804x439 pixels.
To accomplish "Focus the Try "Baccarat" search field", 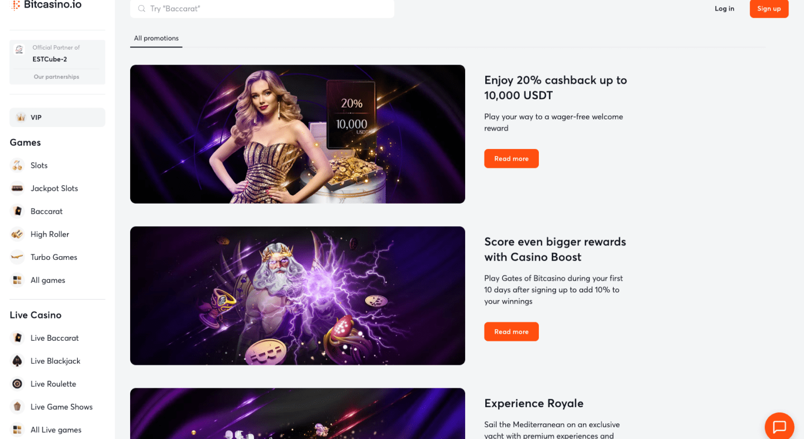I will click(262, 8).
